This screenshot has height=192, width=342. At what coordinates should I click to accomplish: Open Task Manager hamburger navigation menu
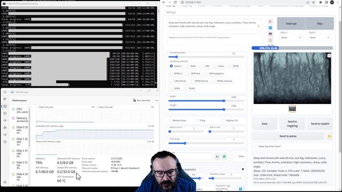pos(5,92)
